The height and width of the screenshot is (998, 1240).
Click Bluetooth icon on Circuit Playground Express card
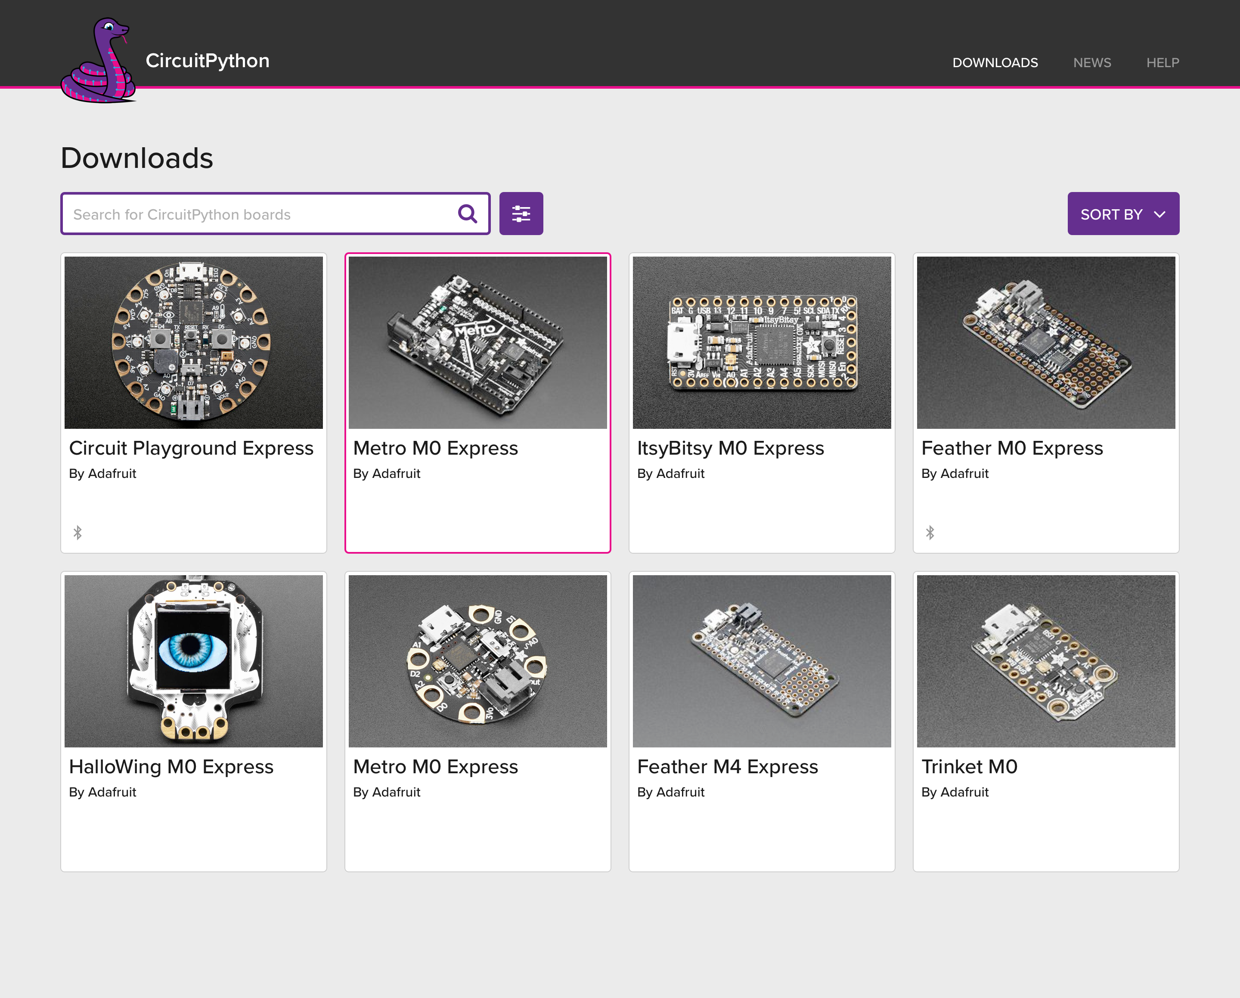[x=77, y=533]
